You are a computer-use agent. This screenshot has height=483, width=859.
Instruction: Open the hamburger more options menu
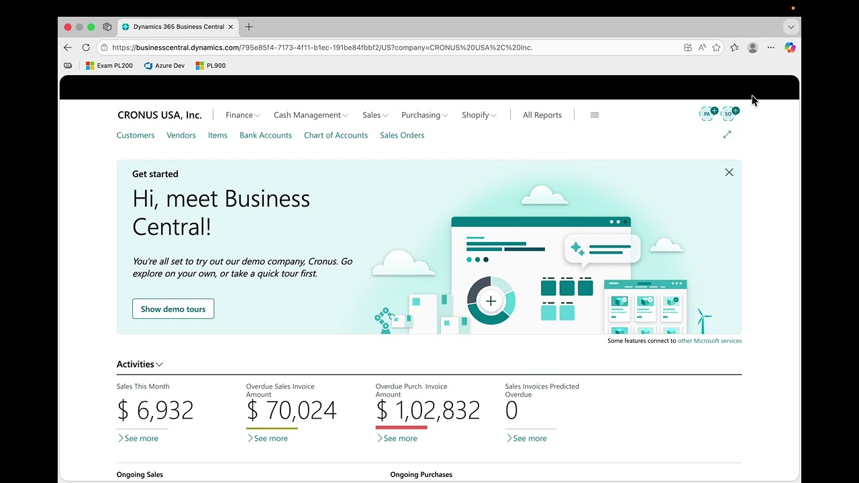(x=595, y=115)
